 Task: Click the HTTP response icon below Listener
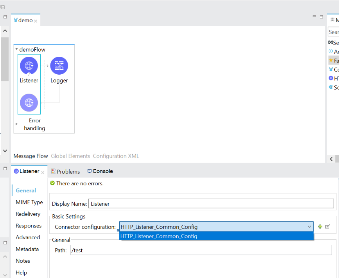point(29,102)
